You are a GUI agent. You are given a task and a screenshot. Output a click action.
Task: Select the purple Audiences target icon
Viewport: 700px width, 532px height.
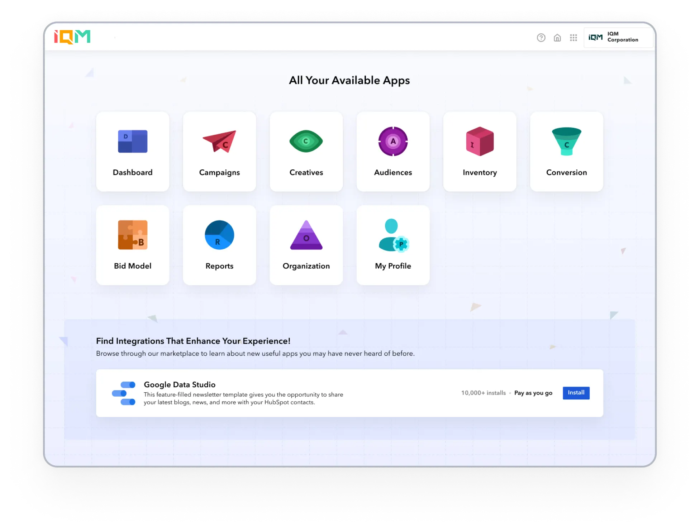coord(393,142)
